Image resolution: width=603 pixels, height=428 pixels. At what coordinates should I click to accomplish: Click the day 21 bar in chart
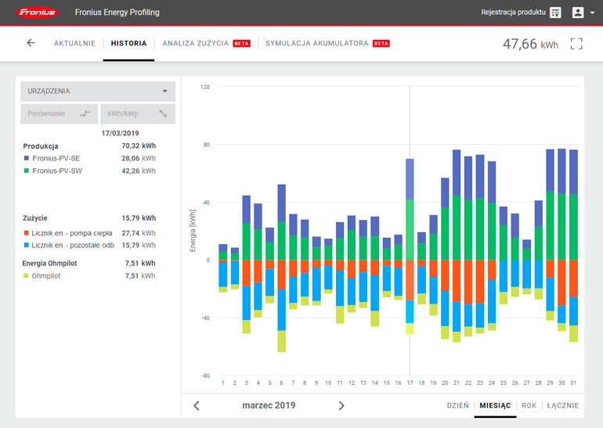point(457,246)
